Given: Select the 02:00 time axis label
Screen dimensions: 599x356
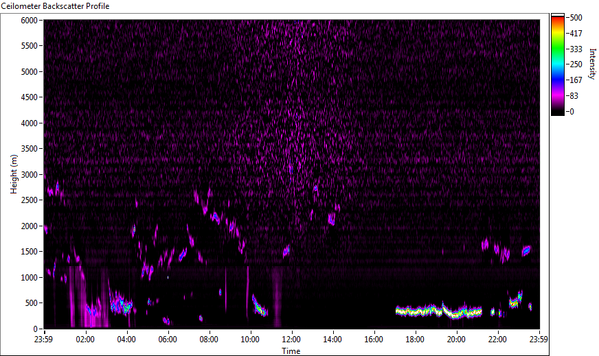Looking at the screenshot, I should (85, 340).
